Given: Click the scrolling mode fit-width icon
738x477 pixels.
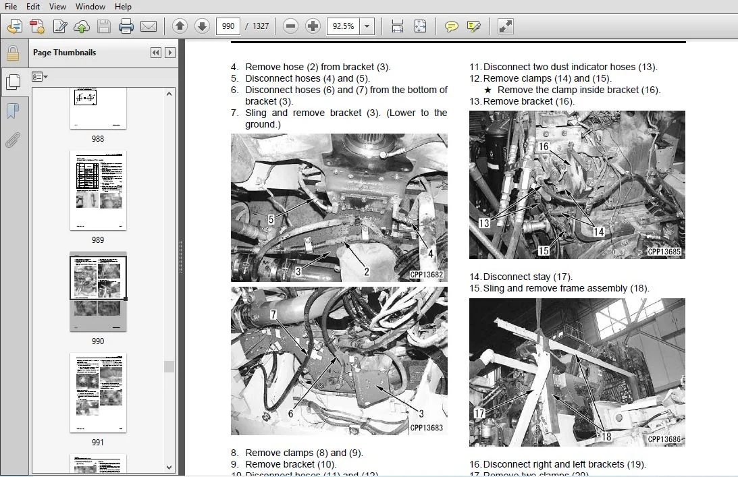Looking at the screenshot, I should coord(398,26).
